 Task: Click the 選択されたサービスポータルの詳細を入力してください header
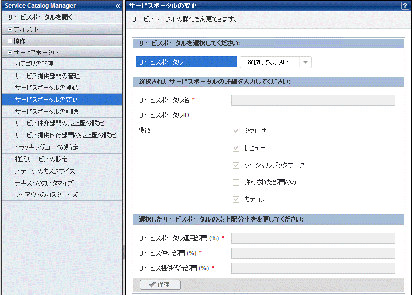coord(268,82)
